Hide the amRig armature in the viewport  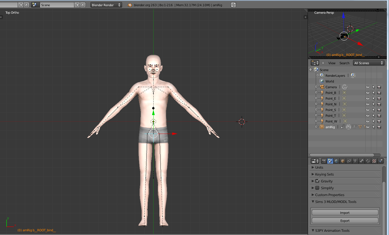tap(368, 127)
